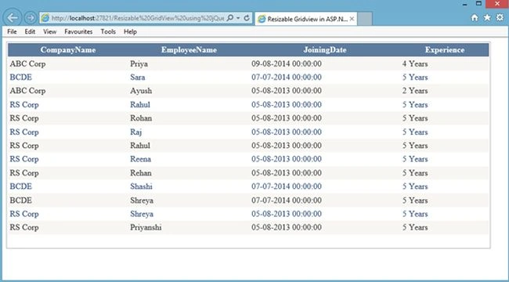
Task: Select employee name Reena
Action: point(140,159)
